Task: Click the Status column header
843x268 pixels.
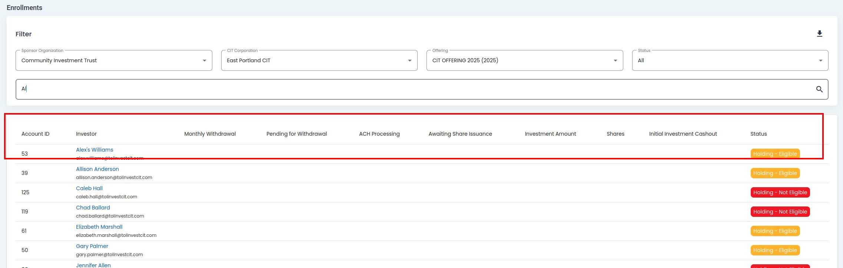Action: pyautogui.click(x=759, y=134)
